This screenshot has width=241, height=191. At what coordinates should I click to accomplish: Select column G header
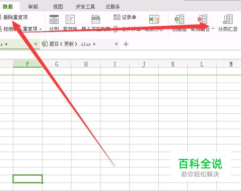coord(57,64)
